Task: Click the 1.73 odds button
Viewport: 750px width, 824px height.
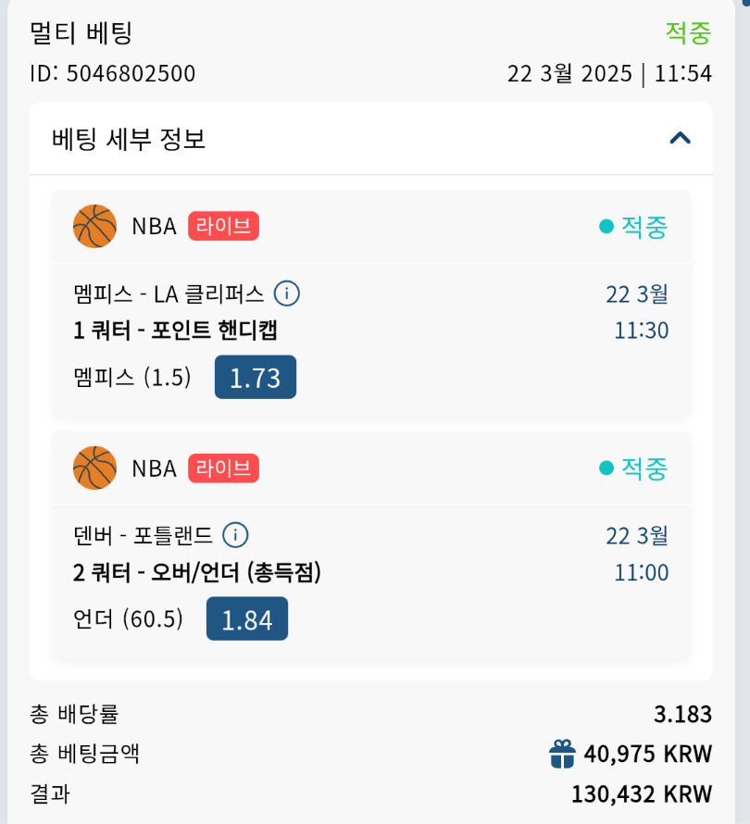Action: point(256,377)
